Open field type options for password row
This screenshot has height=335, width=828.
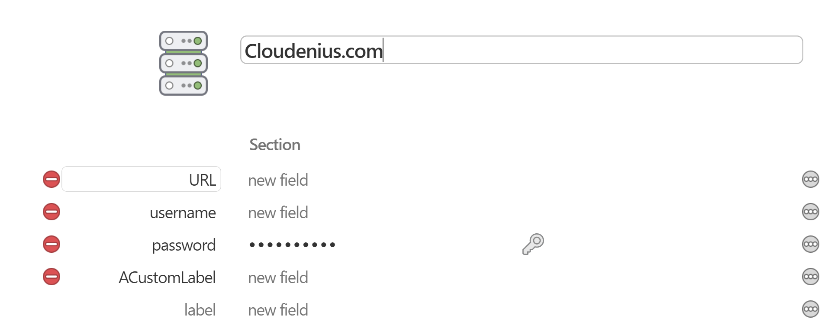click(x=810, y=244)
